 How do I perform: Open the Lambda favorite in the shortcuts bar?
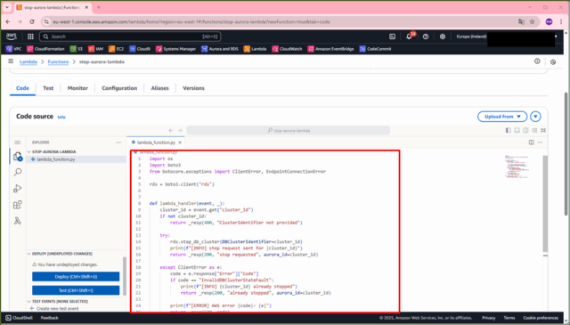point(256,49)
